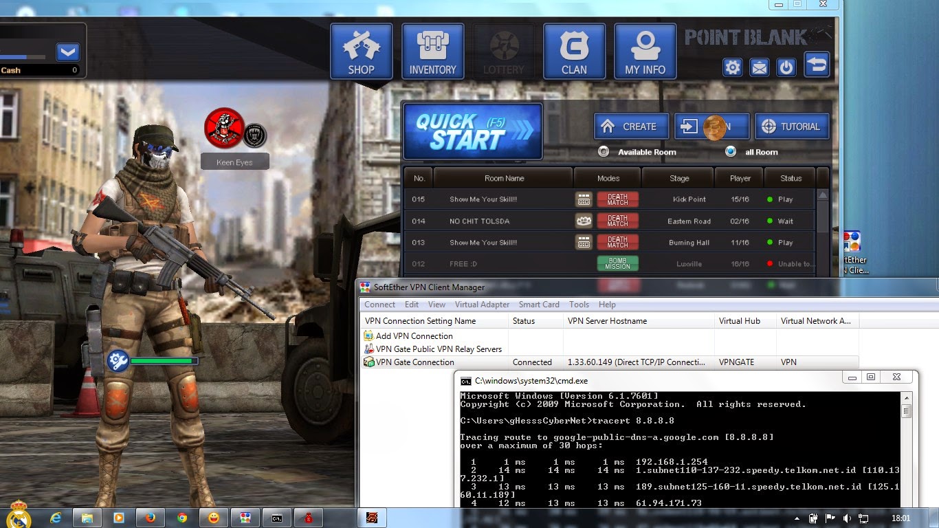Open the INVENTORY panel
The image size is (939, 528).
(432, 51)
